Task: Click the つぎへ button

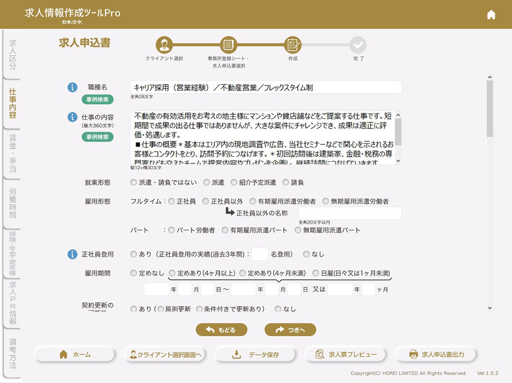Action: (290, 330)
